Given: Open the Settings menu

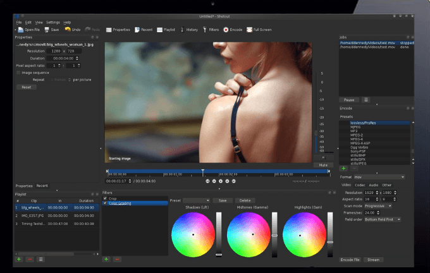Looking at the screenshot, I should point(53,22).
